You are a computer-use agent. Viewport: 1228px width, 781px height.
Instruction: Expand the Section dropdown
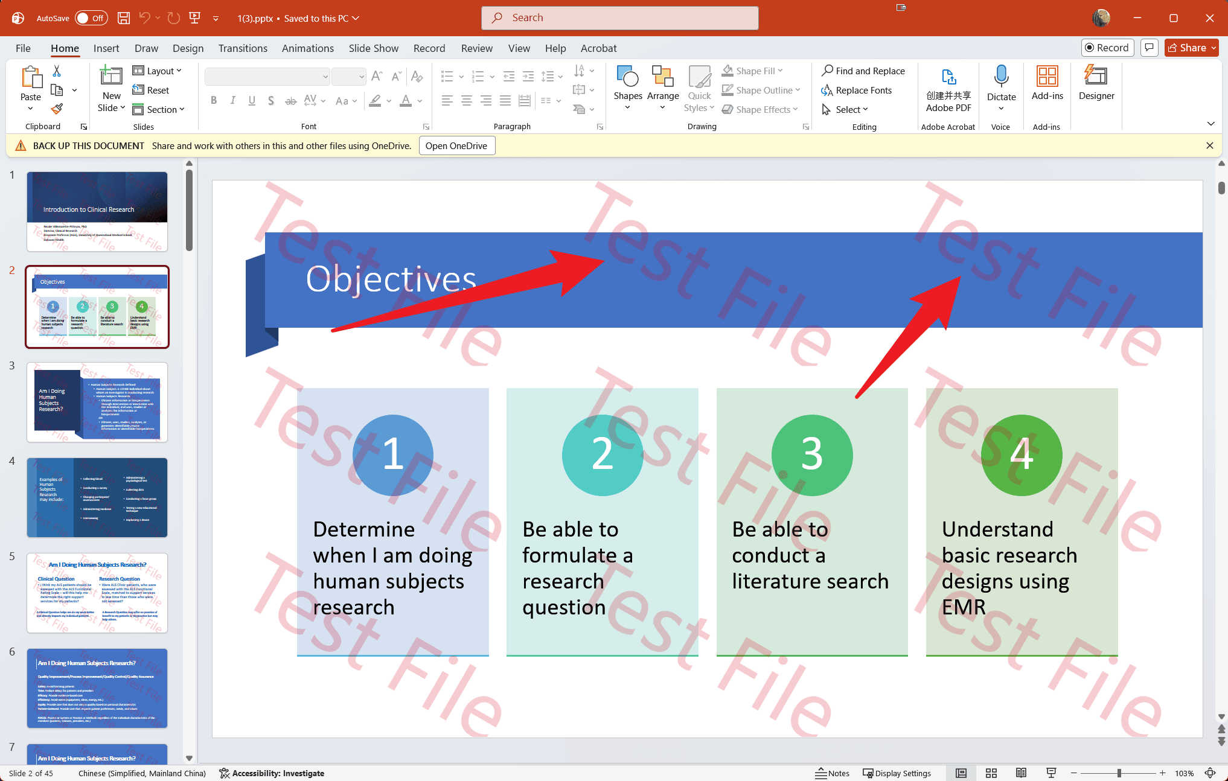pos(158,109)
